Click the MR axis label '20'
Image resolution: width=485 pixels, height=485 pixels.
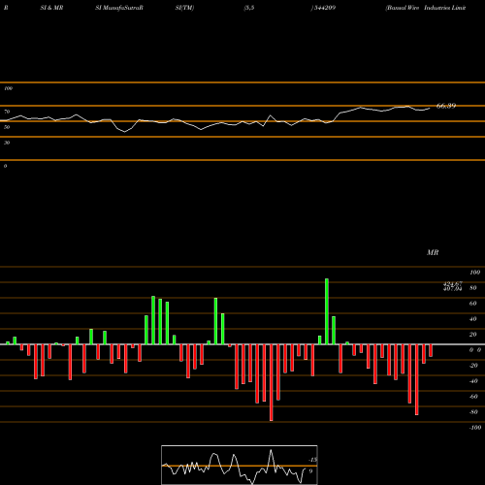[473, 335]
